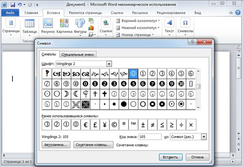This screenshot has width=243, height=167.
Task: Select the large filled black circle symbol
Action: [x=124, y=104]
